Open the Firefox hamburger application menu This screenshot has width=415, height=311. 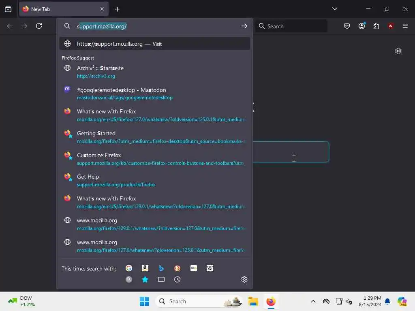coord(405,26)
